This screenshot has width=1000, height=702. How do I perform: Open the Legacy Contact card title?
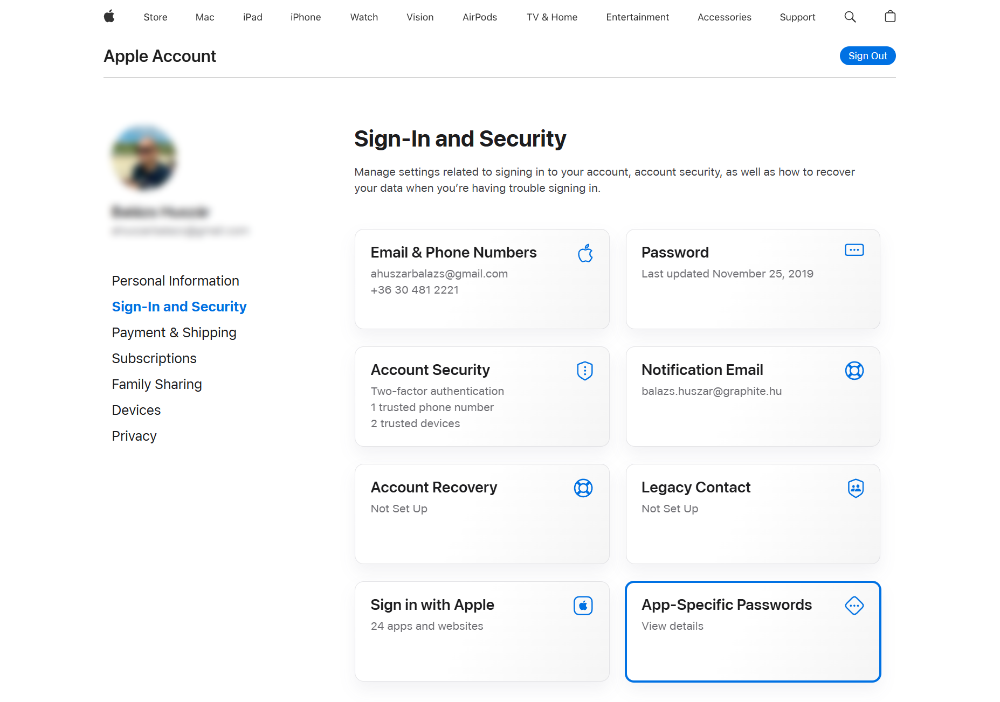(696, 488)
